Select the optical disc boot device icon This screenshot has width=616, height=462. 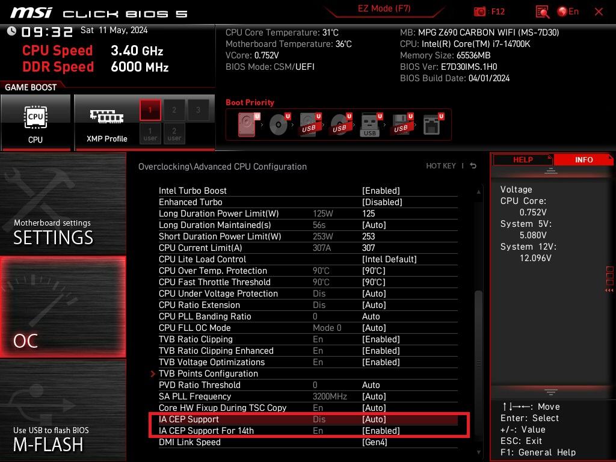click(x=279, y=124)
